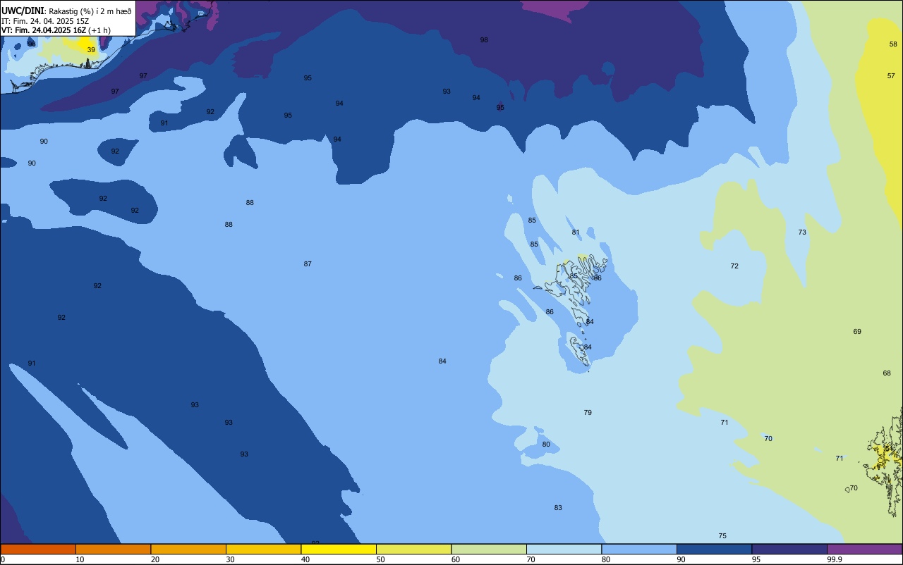Click the legend tick label 99.9
903x565 pixels.
835,559
